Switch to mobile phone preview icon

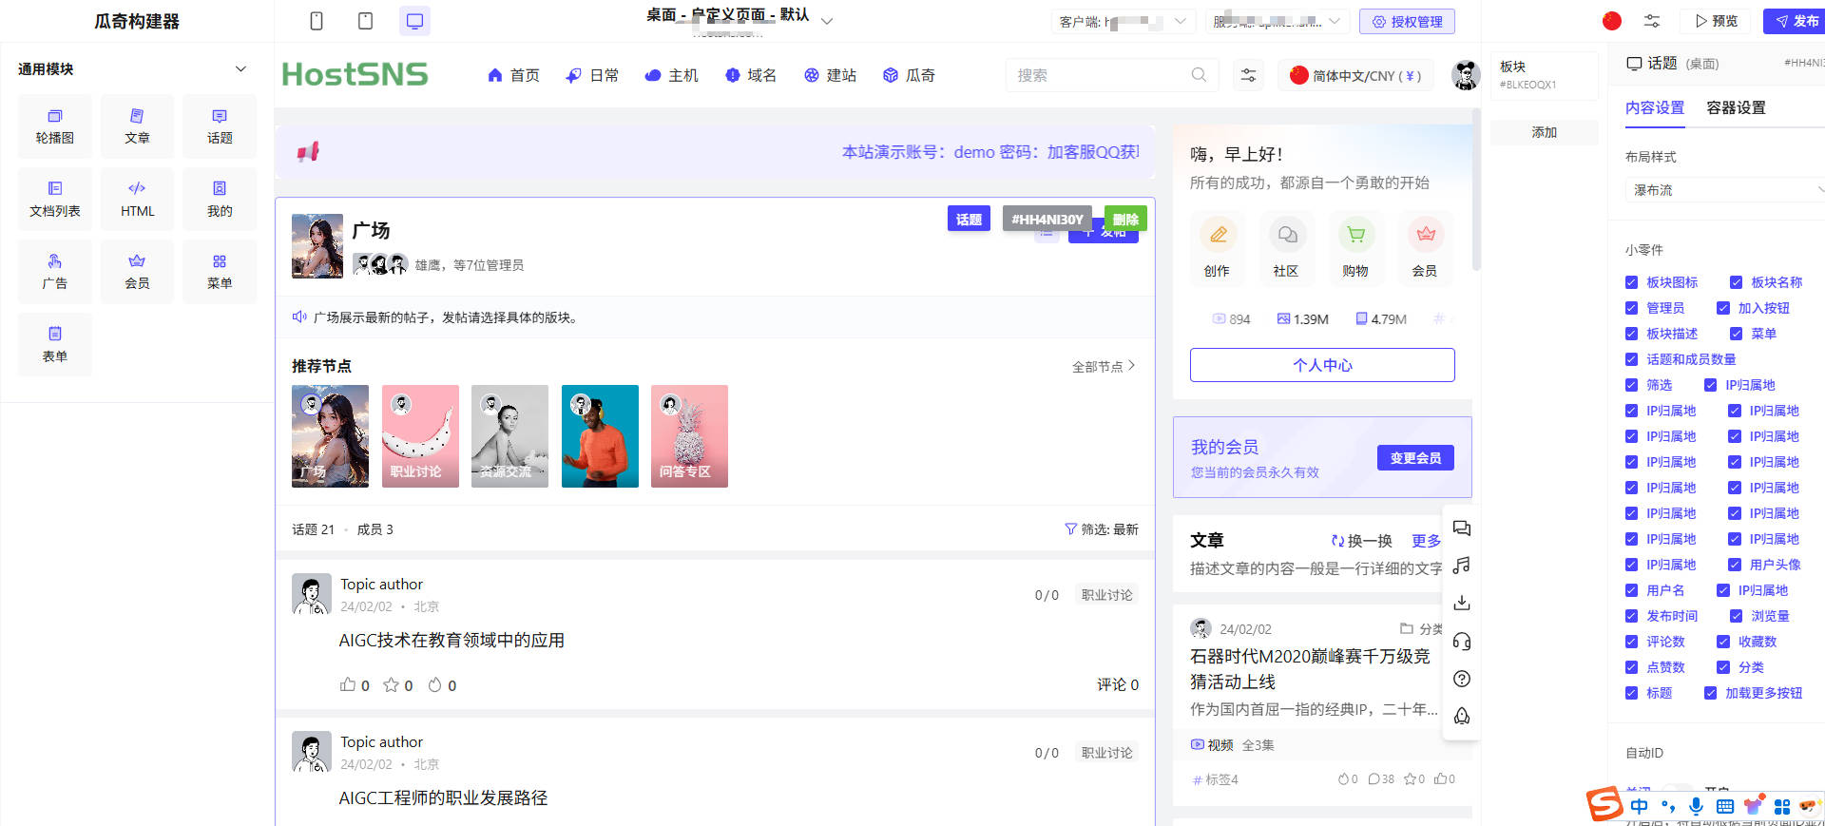317,21
